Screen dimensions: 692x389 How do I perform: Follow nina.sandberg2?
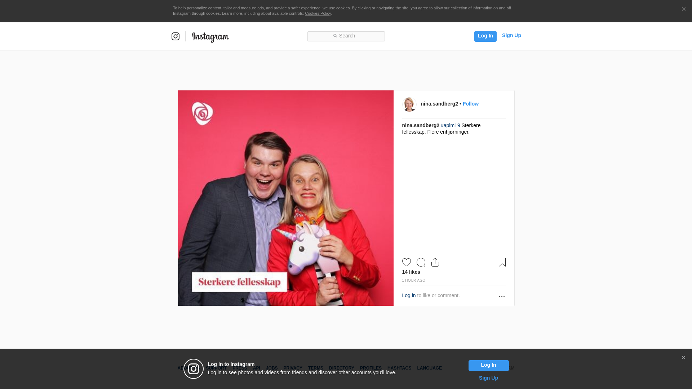(471, 104)
